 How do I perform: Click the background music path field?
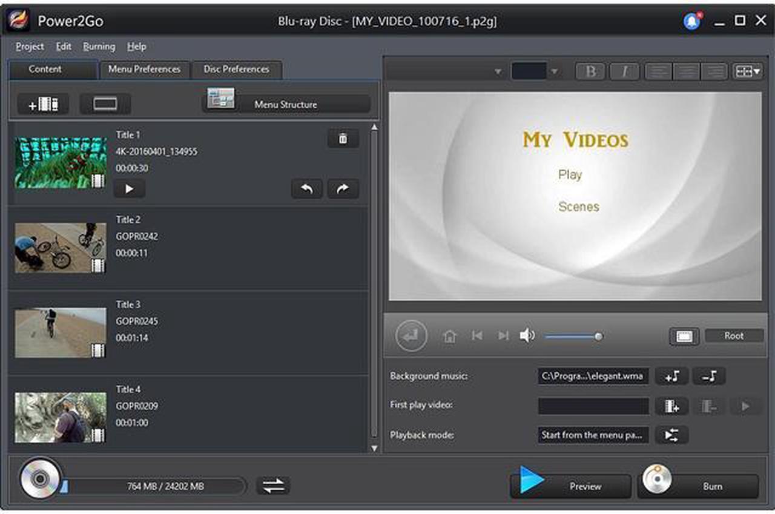pos(593,376)
